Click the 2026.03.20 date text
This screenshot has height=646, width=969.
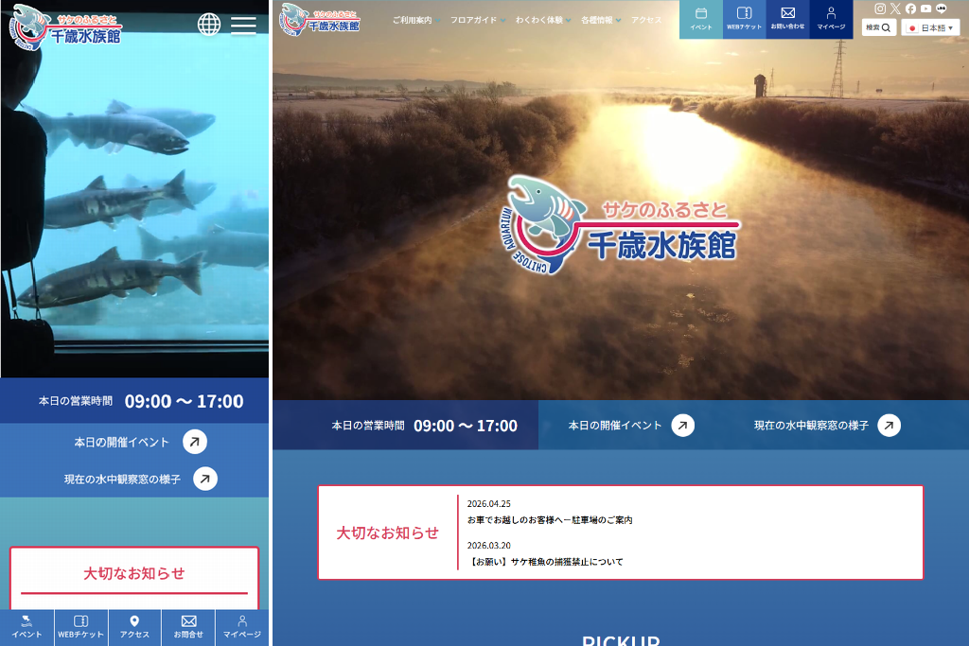tap(489, 546)
